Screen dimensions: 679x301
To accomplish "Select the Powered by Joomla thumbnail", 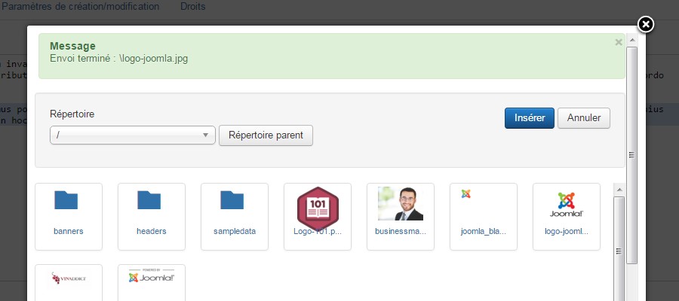I will [x=152, y=276].
